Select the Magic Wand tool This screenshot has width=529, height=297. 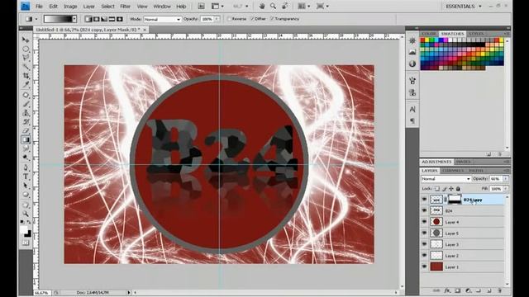pyautogui.click(x=26, y=67)
